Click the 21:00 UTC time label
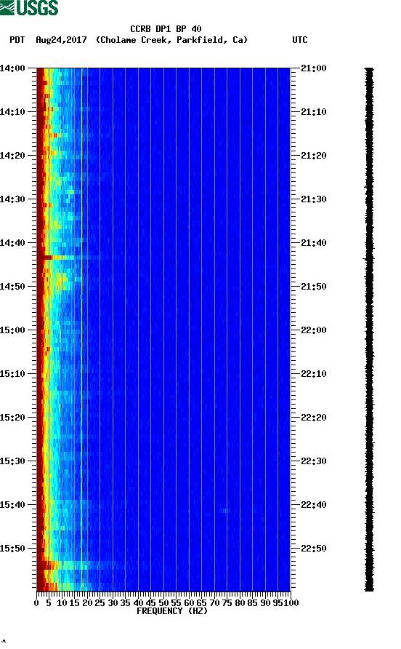 tap(313, 68)
